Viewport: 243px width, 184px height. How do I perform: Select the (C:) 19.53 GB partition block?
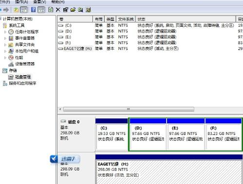pyautogui.click(x=112, y=134)
